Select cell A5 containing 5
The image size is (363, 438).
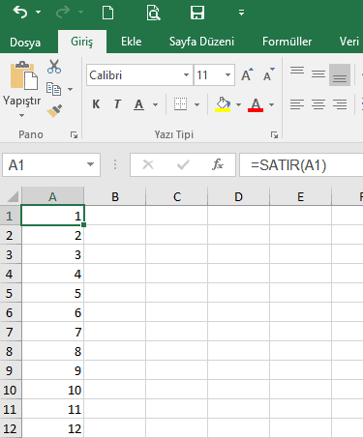coord(52,293)
